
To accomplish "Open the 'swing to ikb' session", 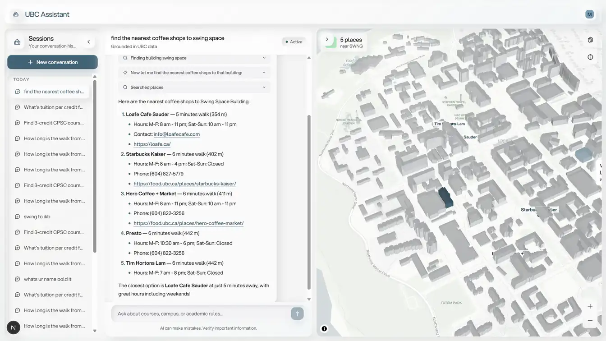I will click(50, 217).
